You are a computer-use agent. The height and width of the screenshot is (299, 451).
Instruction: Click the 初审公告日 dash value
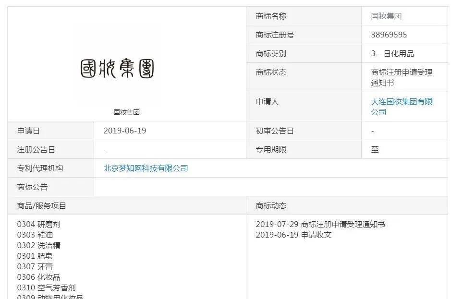click(x=373, y=130)
